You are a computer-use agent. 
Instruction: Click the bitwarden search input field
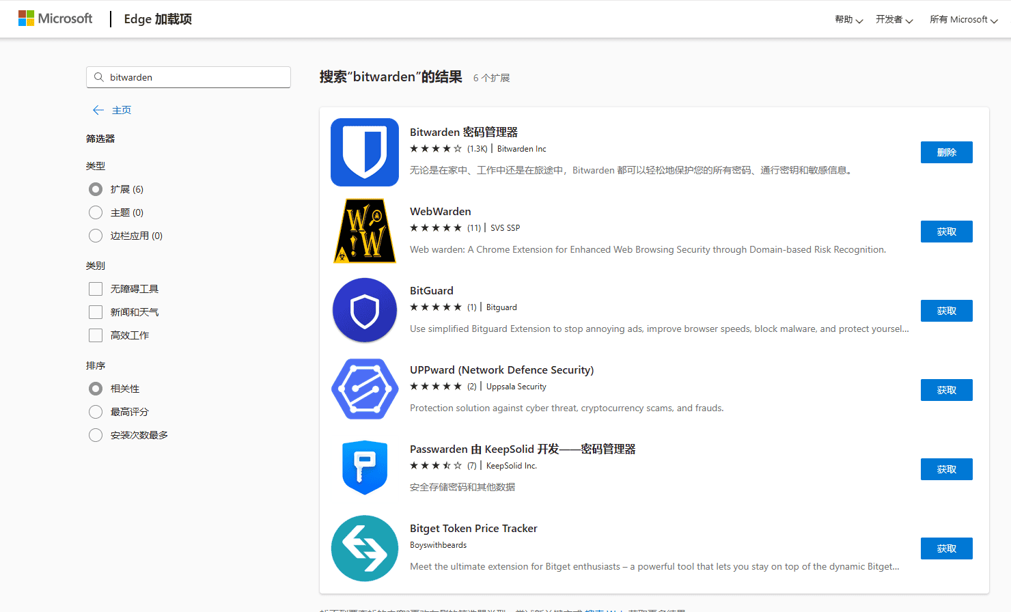click(x=189, y=77)
